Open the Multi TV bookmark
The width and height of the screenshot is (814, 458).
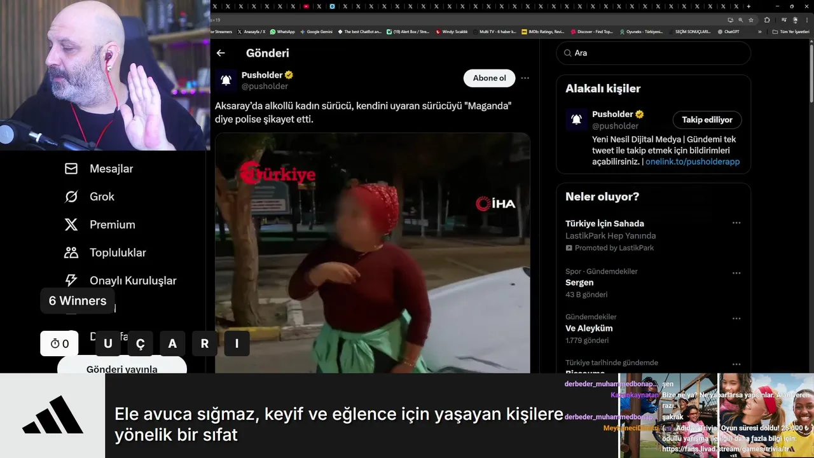pyautogui.click(x=494, y=31)
